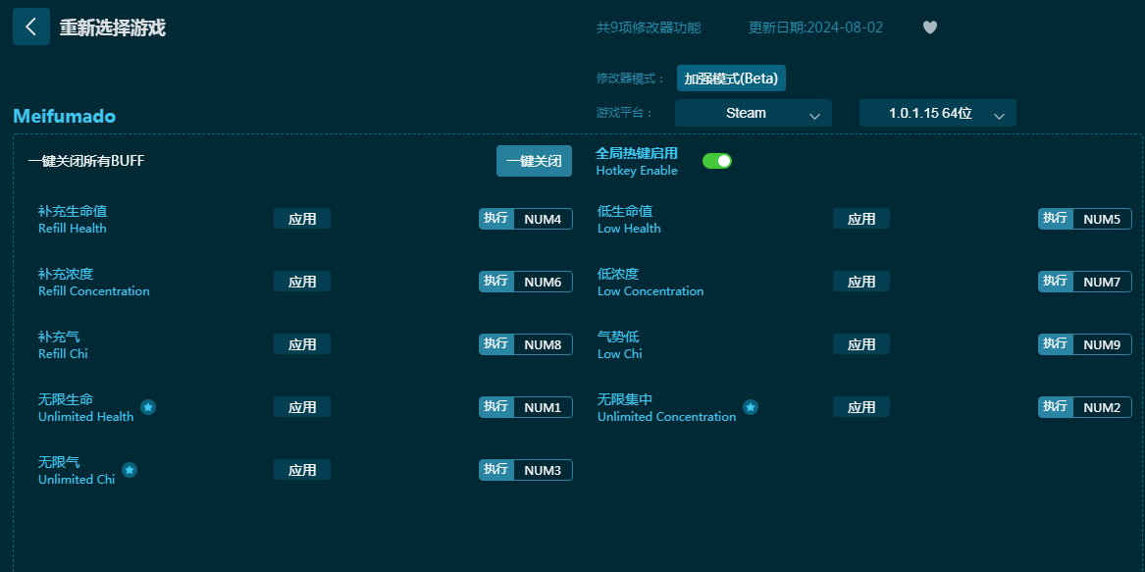Click the Refill Health label
Viewport: 1145px width, 572px height.
[x=73, y=228]
